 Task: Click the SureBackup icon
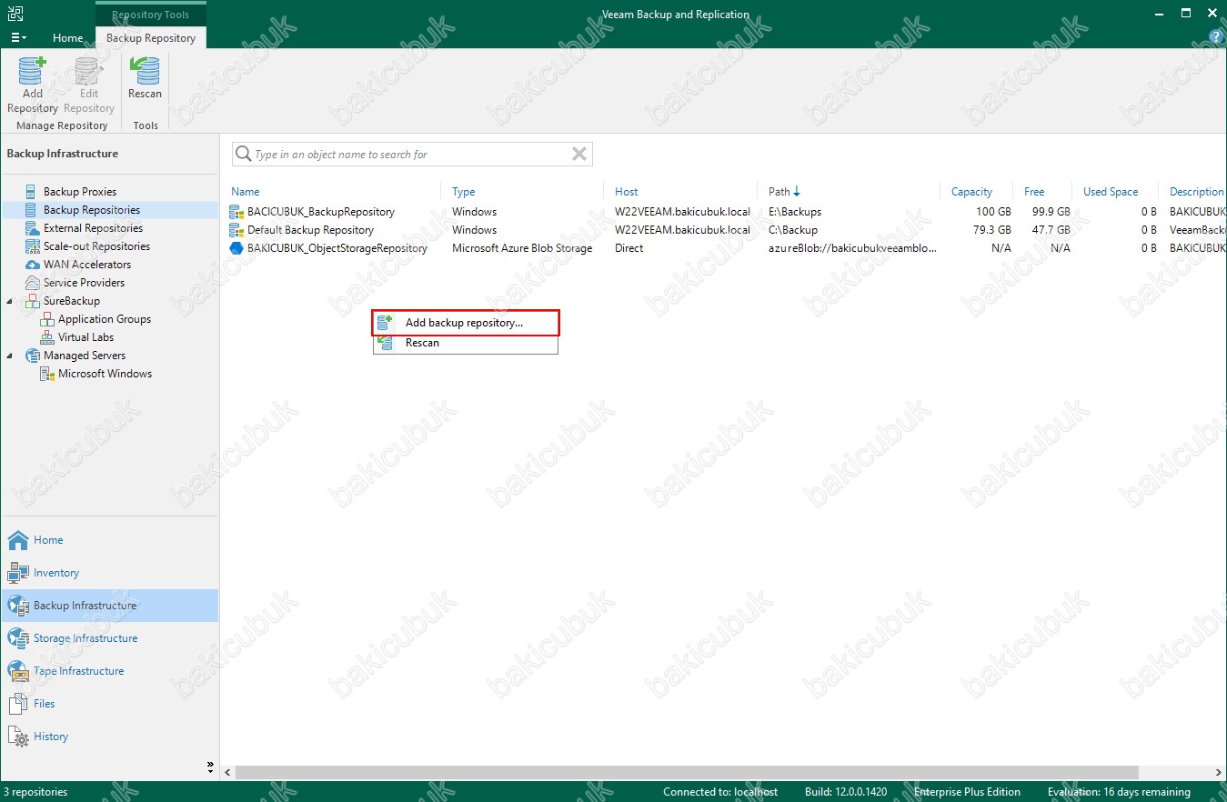[33, 301]
